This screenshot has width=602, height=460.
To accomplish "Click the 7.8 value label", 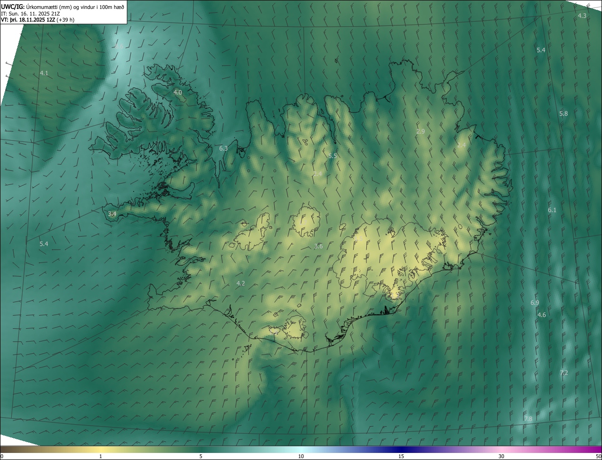I will pyautogui.click(x=528, y=419).
